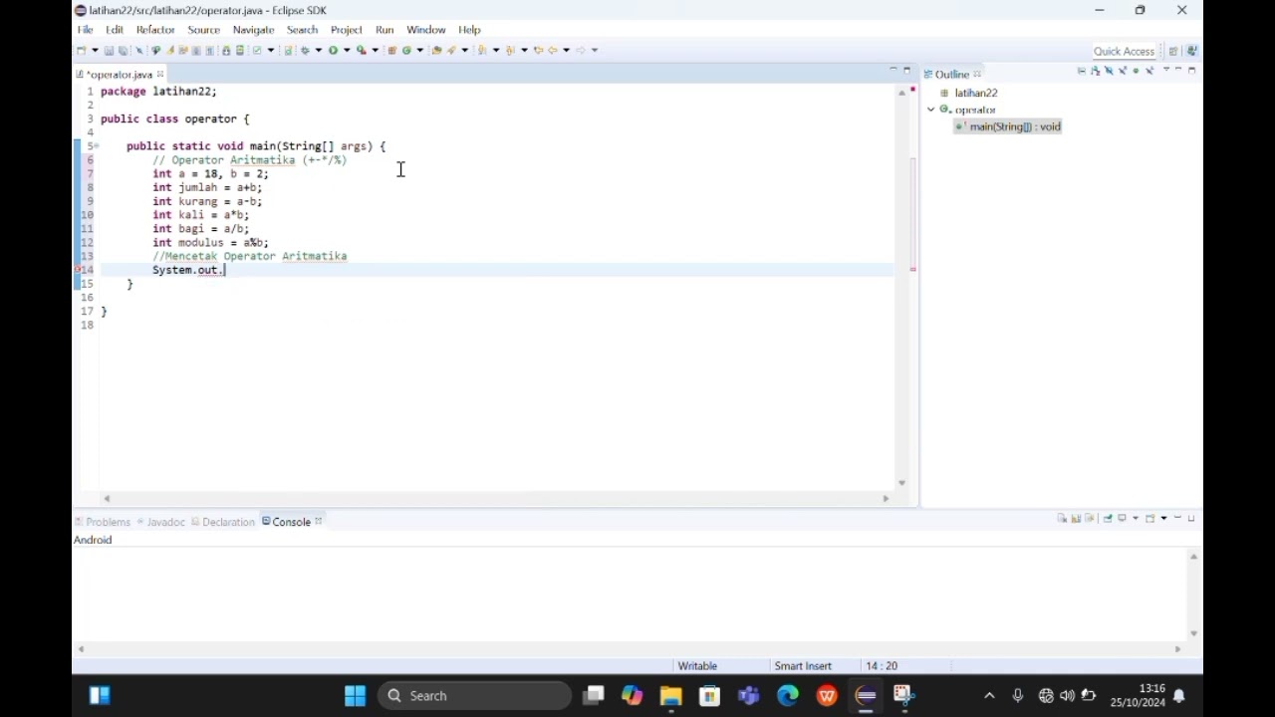
Task: Open the External Tools dropdown arrow
Action: point(376,50)
